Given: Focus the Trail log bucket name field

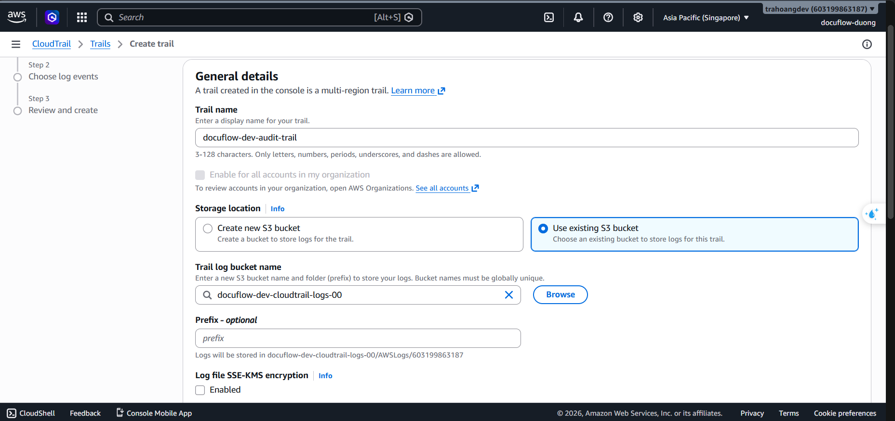Looking at the screenshot, I should tap(358, 295).
